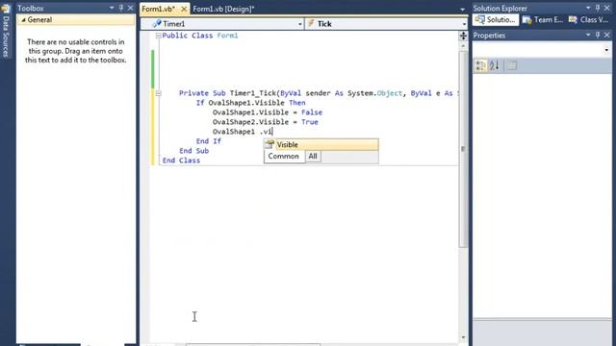Open the active documents list dropdown
Screen dimensions: 616x346
pyautogui.click(x=462, y=9)
